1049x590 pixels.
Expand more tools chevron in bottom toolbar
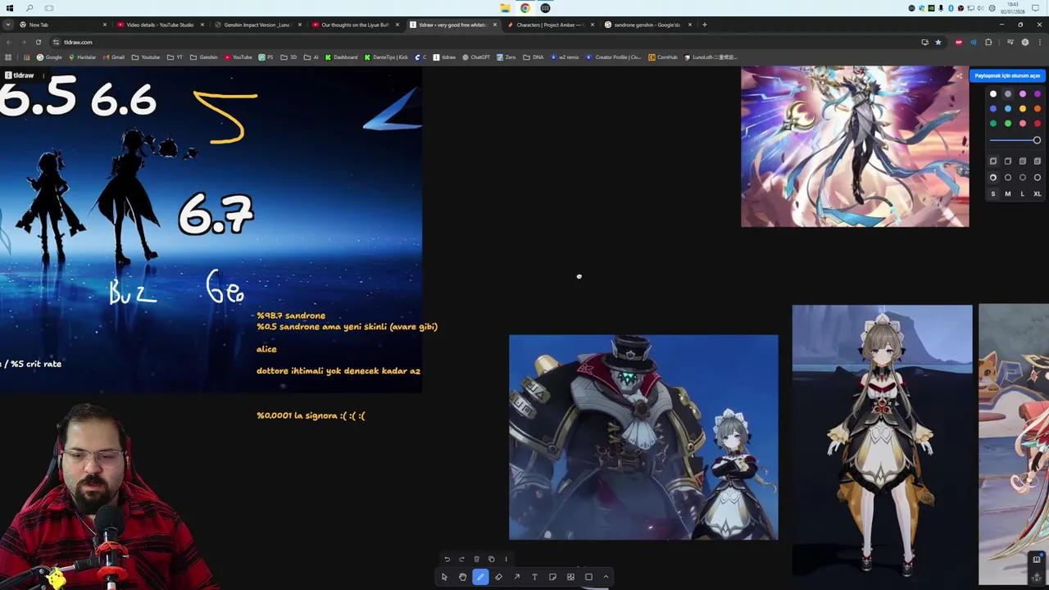(606, 577)
